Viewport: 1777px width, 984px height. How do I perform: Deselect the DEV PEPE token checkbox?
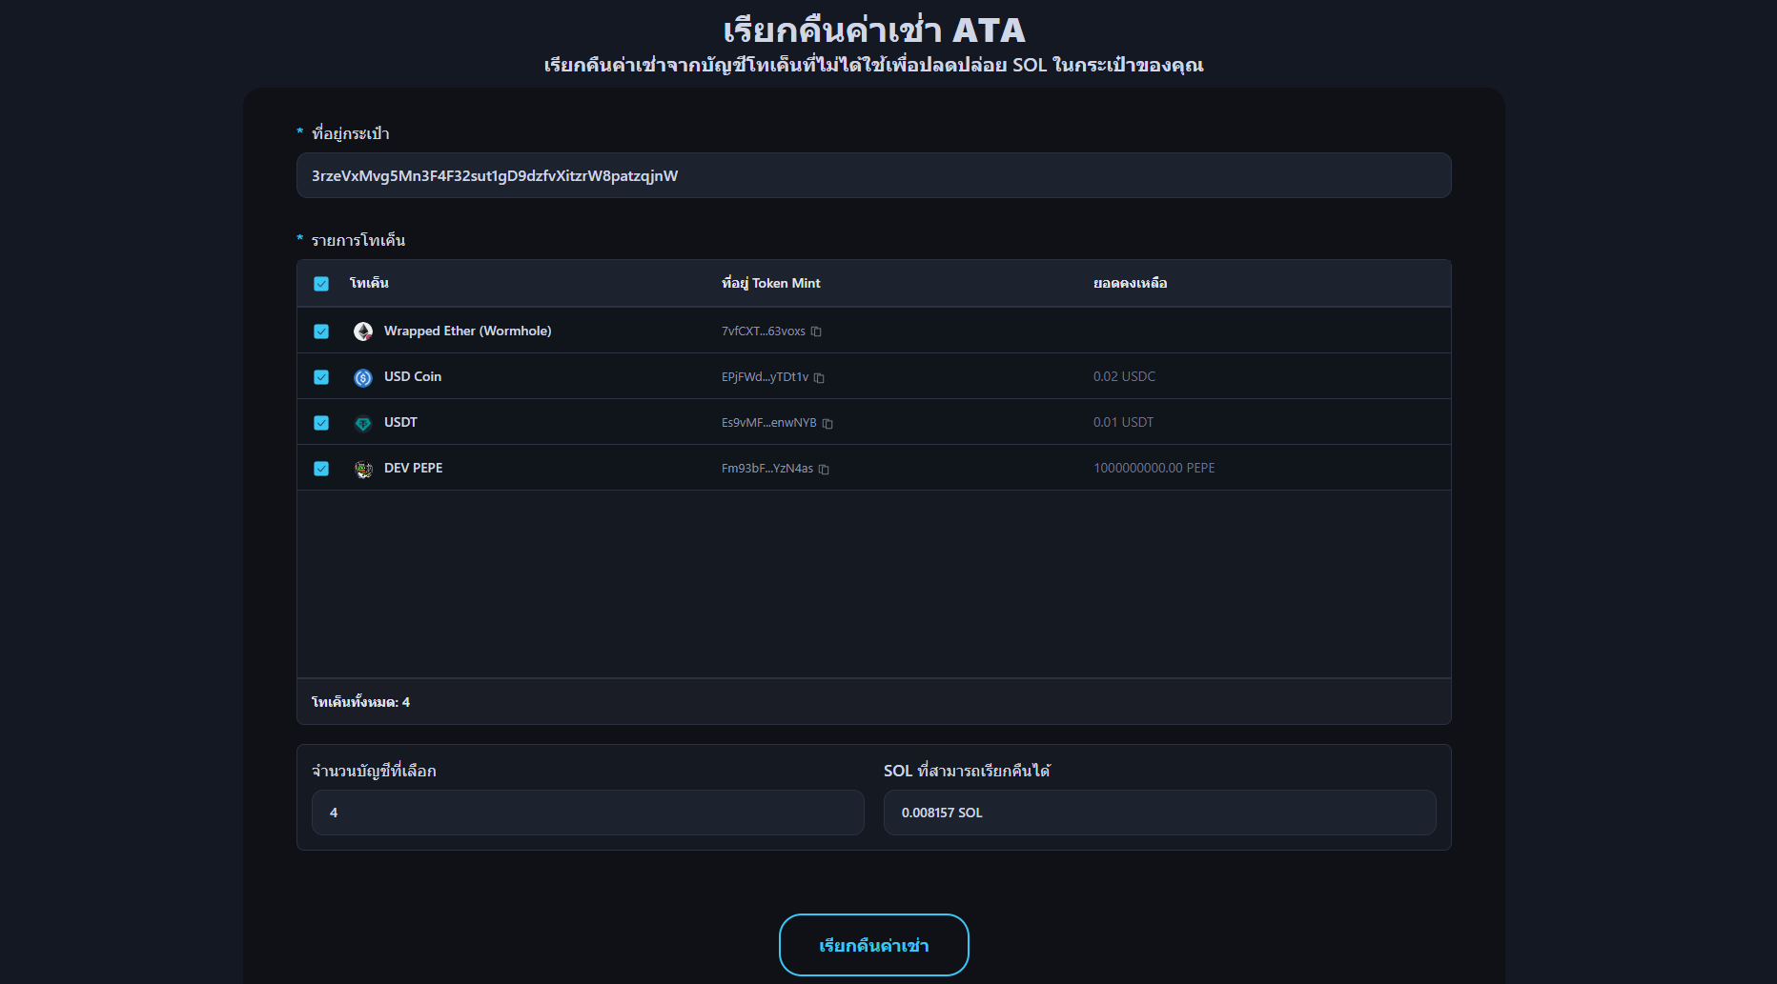pyautogui.click(x=321, y=469)
